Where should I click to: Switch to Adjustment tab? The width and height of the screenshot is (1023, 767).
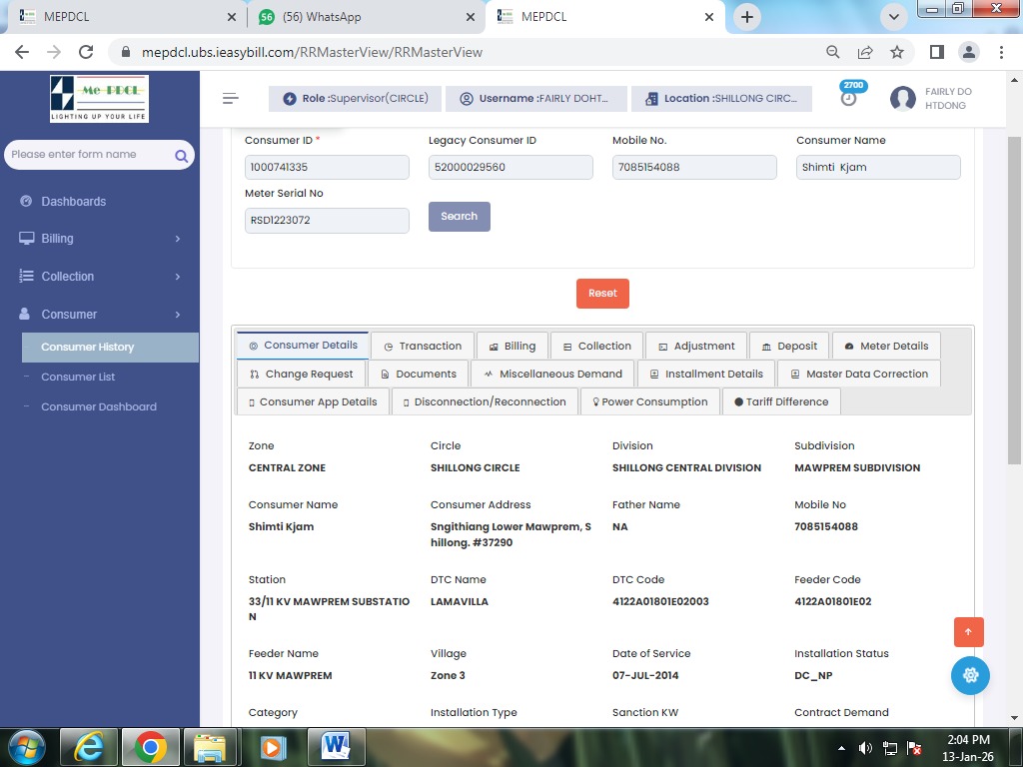pyautogui.click(x=696, y=346)
